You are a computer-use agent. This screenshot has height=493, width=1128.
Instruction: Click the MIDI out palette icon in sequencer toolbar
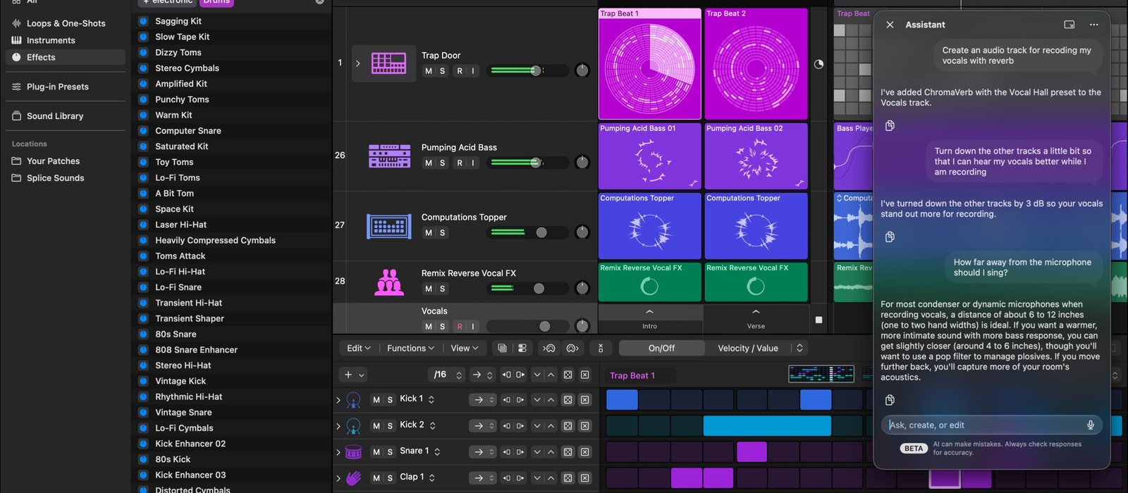tap(572, 348)
